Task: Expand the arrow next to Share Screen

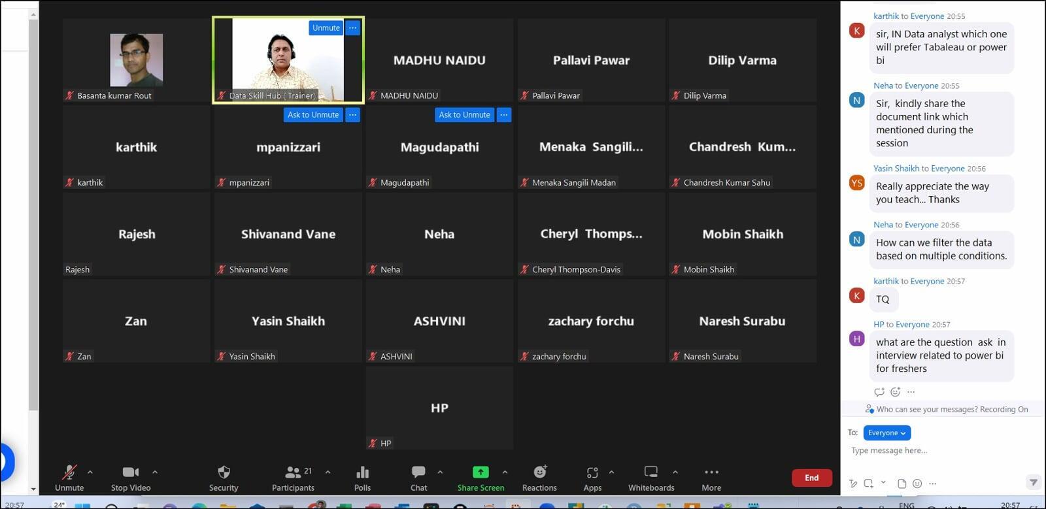Action: [505, 472]
